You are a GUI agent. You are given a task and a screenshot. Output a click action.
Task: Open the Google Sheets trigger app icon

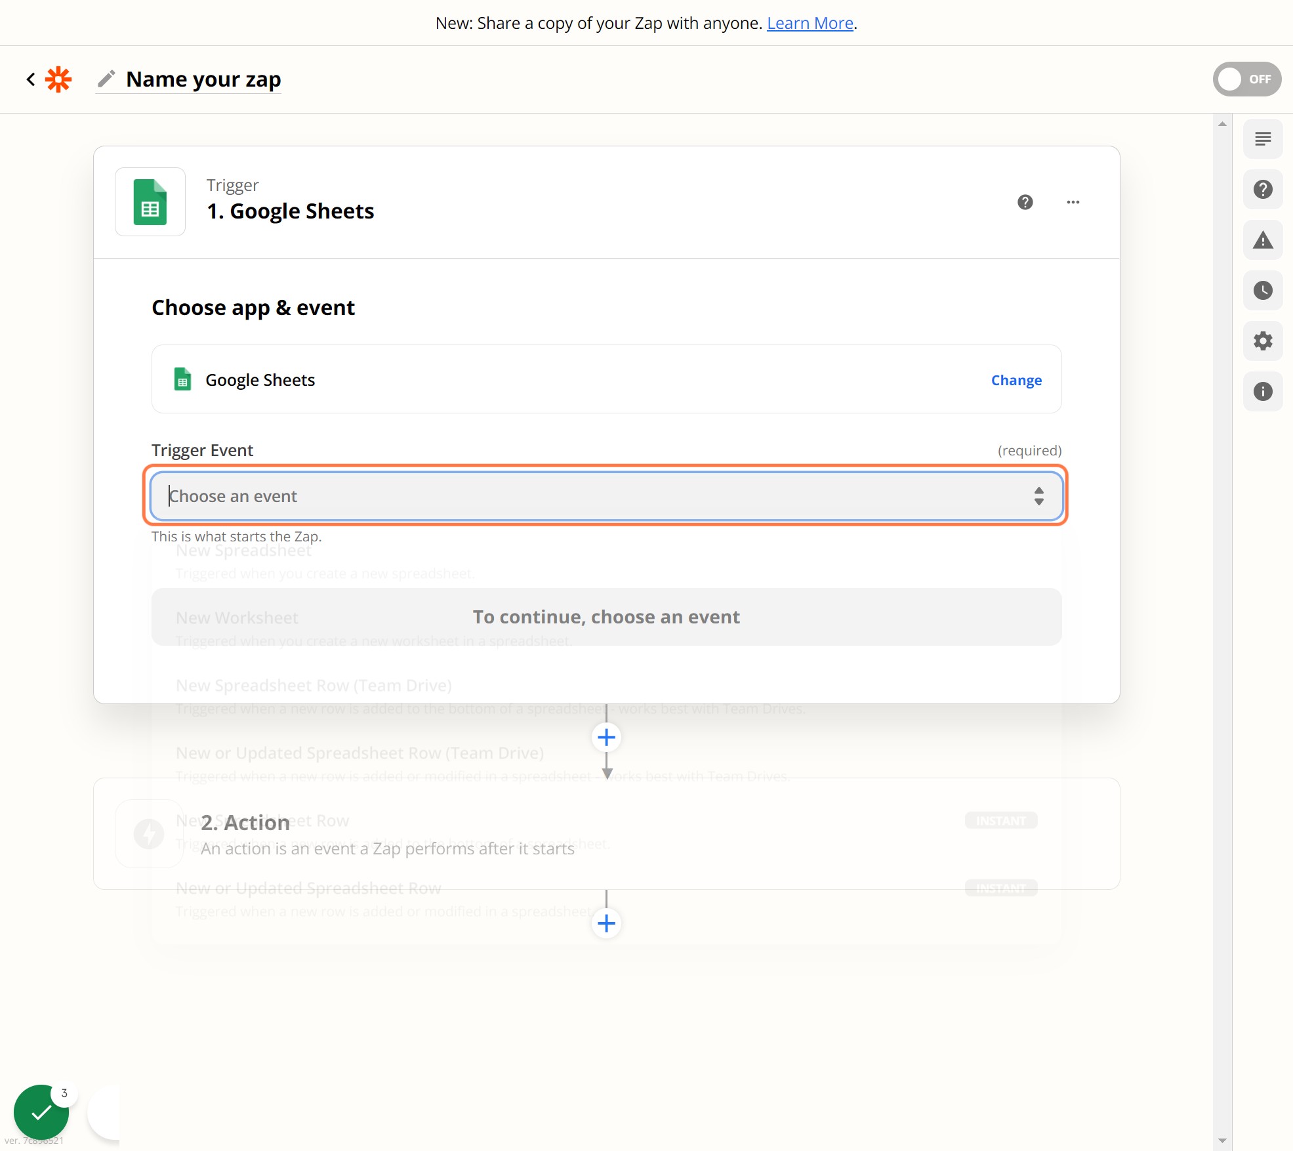[150, 202]
